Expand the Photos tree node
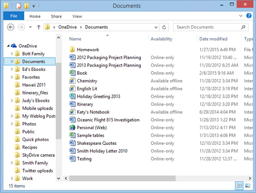The image size is (256, 193). [x=12, y=124]
